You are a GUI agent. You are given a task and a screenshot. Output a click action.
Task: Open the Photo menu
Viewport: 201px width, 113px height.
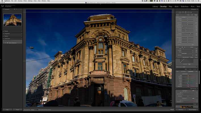pos(25,1)
